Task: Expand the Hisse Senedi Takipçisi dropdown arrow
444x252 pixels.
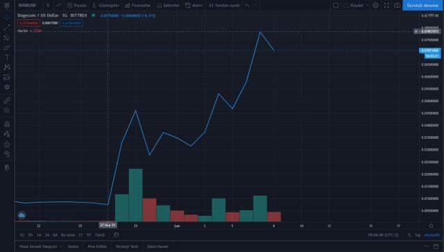Action: (x=61, y=246)
